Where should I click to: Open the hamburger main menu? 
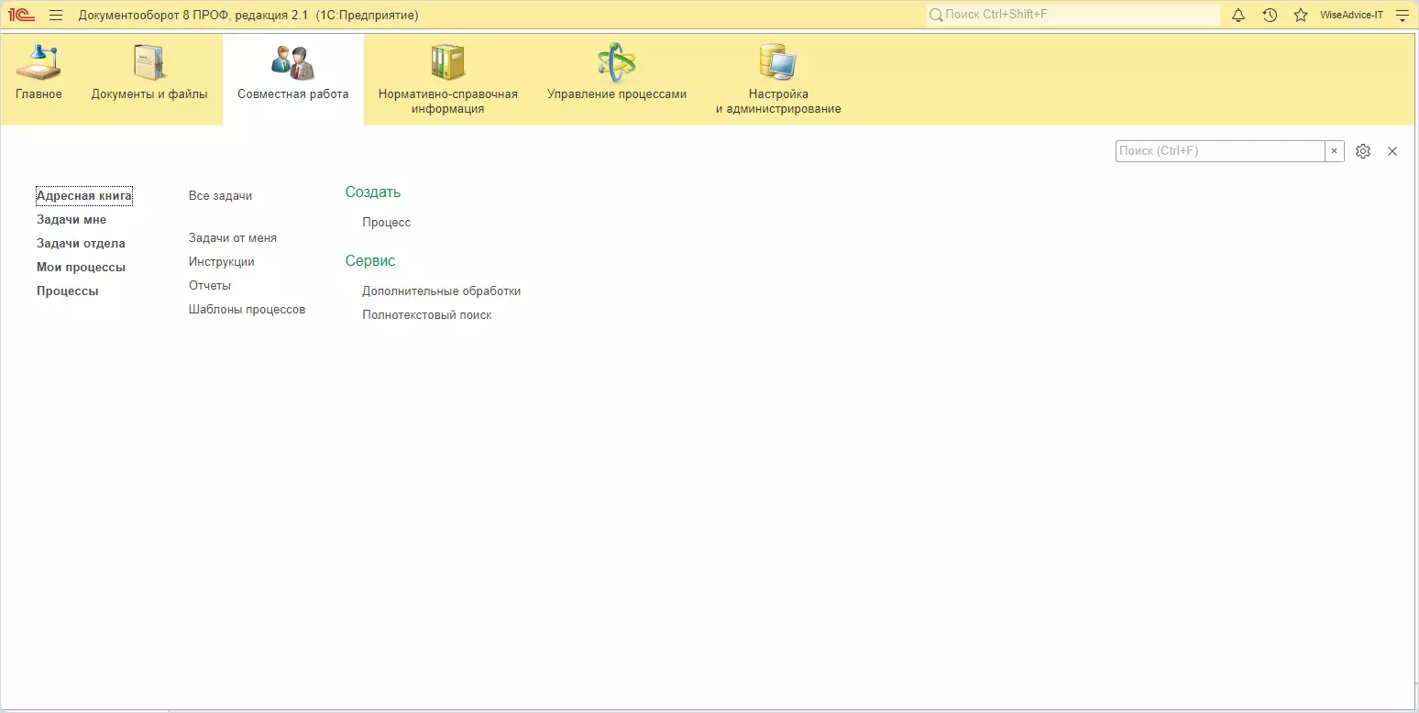coord(56,15)
